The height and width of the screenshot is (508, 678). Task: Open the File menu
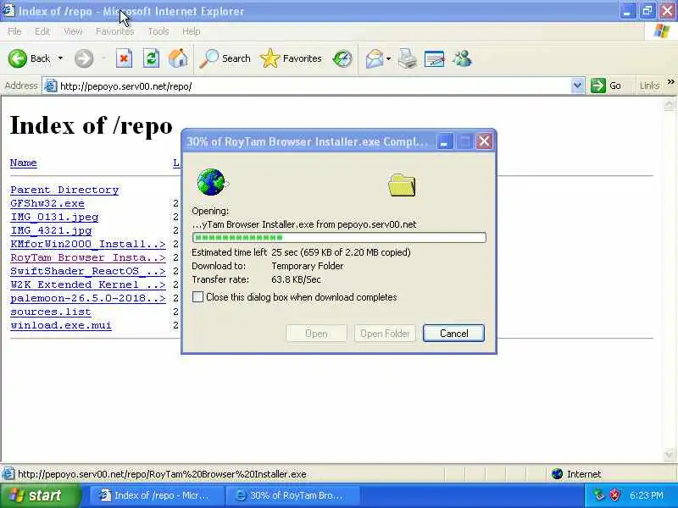(14, 31)
